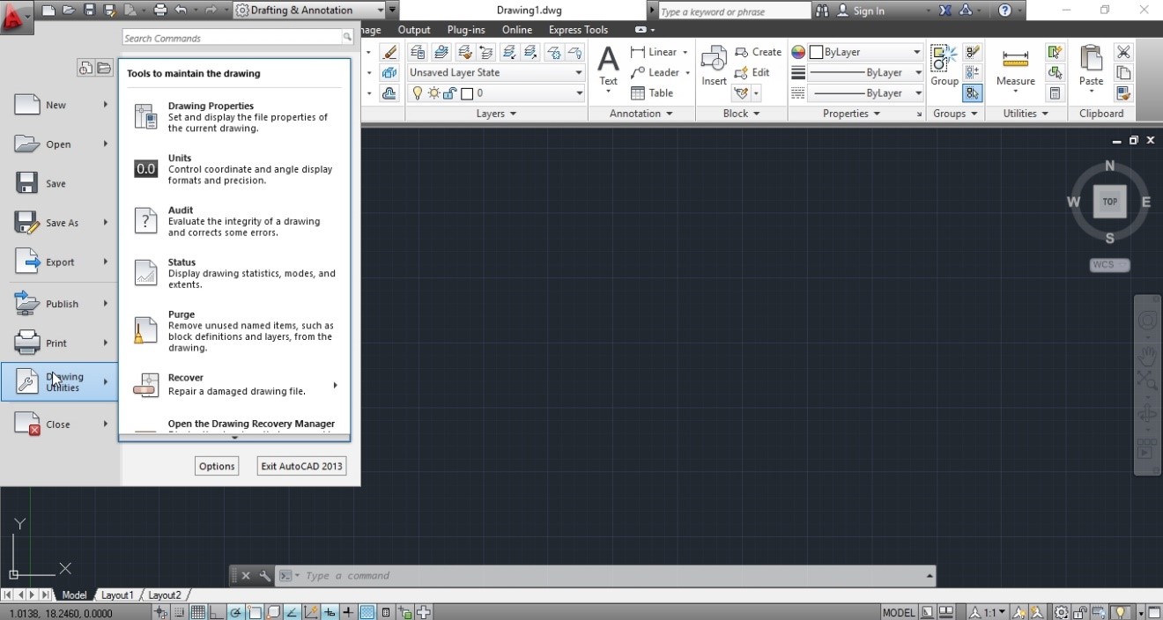Click the ByLayer color swatch in Properties
Image resolution: width=1163 pixels, height=620 pixels.
tap(818, 51)
